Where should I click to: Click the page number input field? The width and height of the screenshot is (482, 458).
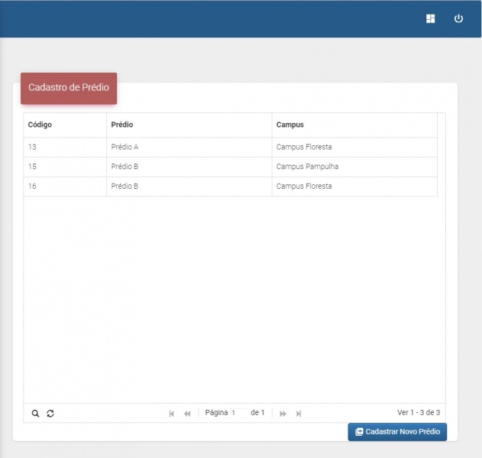(x=238, y=413)
